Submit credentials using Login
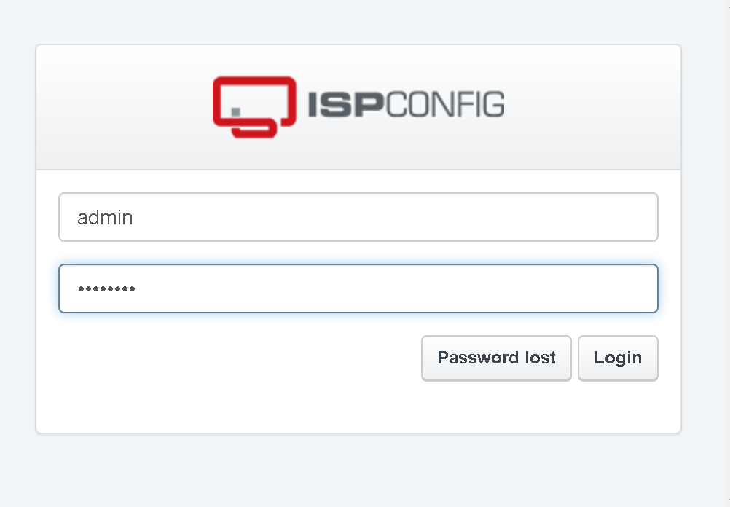The image size is (730, 507). click(618, 358)
